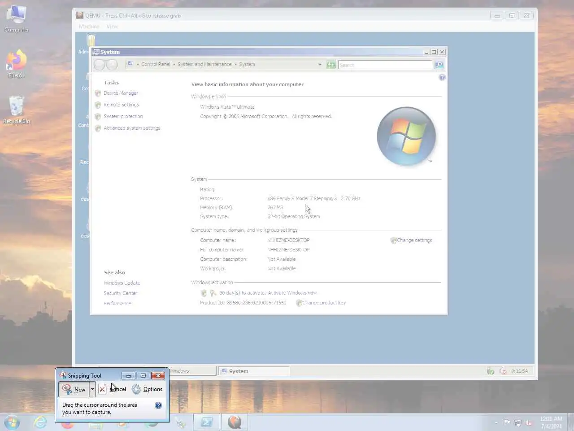Click Change settings link
The width and height of the screenshot is (574, 431).
[414, 240]
